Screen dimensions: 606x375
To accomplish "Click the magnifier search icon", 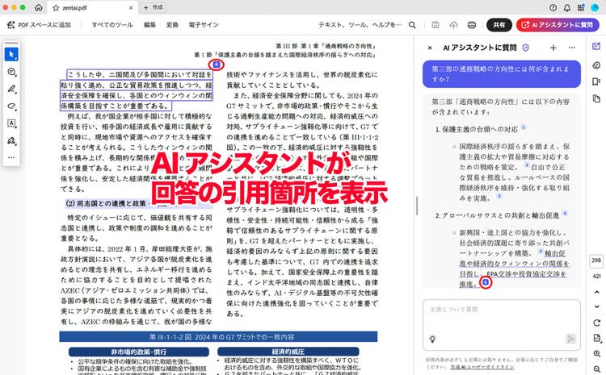I will pos(412,25).
